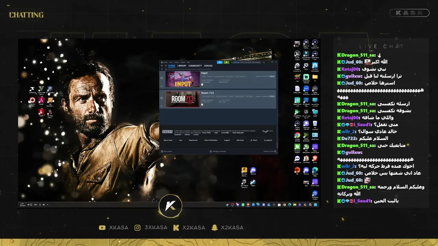Open the XKASA YouTube channel label
Image resolution: width=438 pixels, height=246 pixels.
click(x=119, y=228)
